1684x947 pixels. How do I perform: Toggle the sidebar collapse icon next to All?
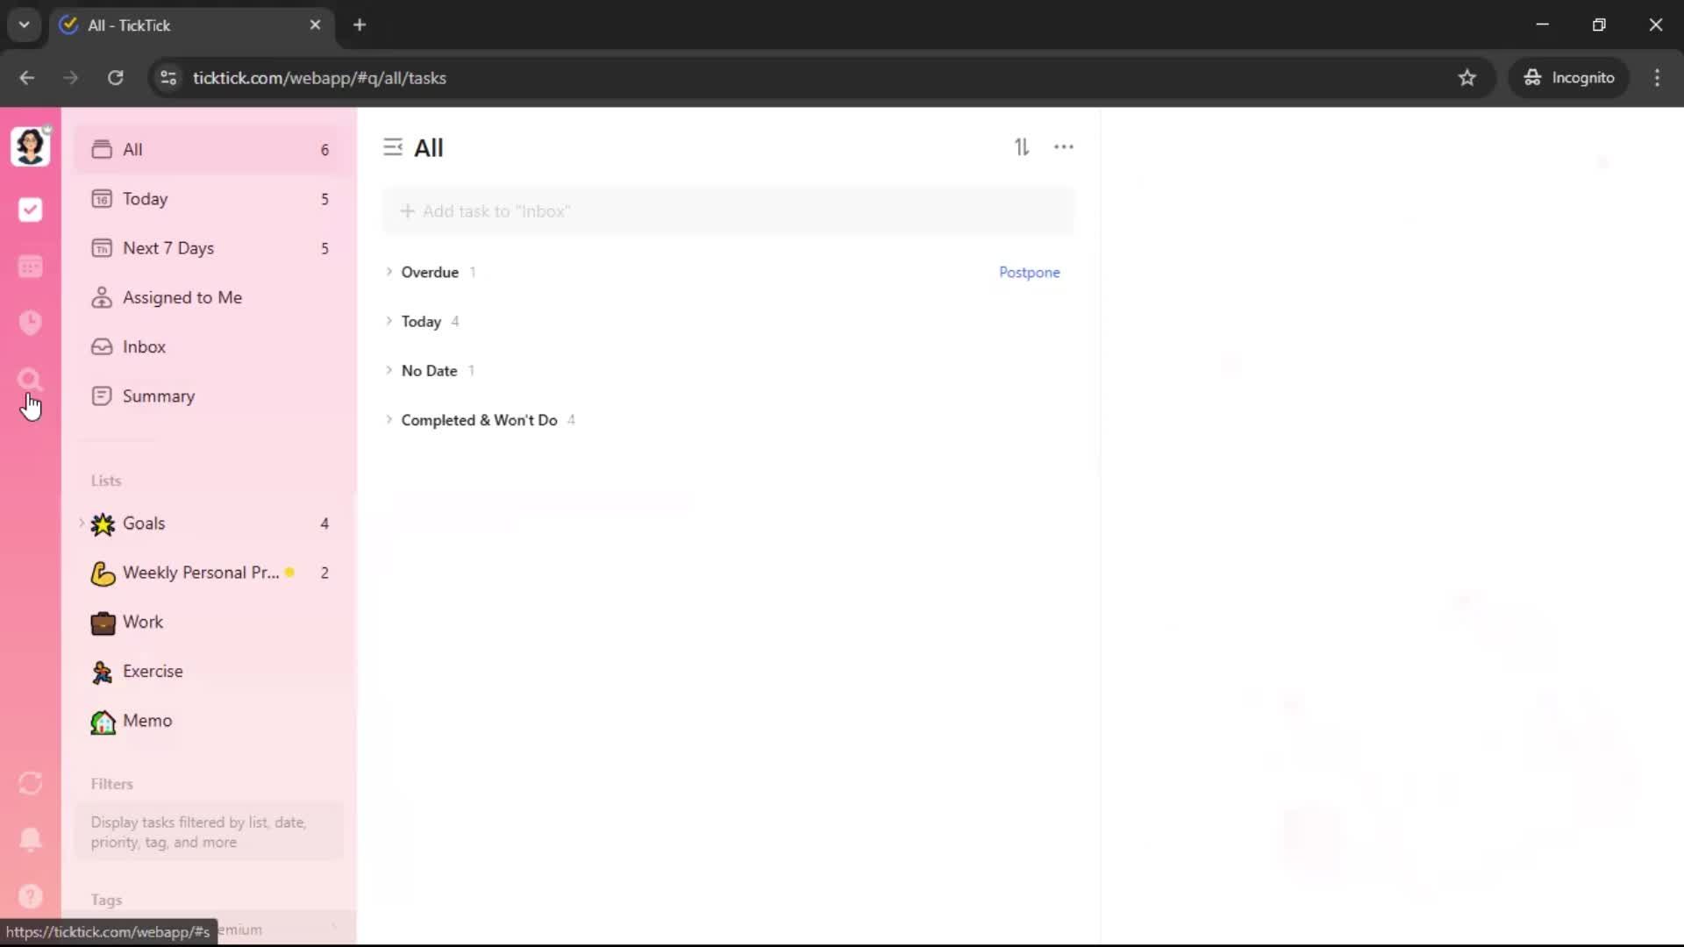tap(392, 147)
